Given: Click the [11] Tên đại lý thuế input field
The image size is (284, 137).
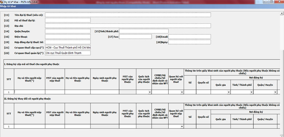Looking at the screenshot, I should click(x=128, y=15).
